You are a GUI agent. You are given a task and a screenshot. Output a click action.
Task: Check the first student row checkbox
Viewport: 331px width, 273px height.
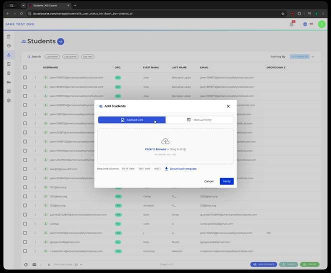click(x=25, y=77)
